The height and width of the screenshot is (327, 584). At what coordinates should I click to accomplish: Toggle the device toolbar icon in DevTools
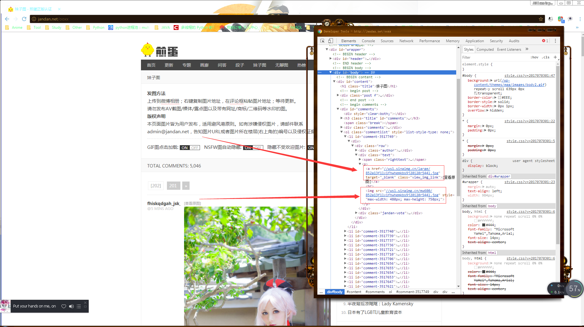click(331, 41)
